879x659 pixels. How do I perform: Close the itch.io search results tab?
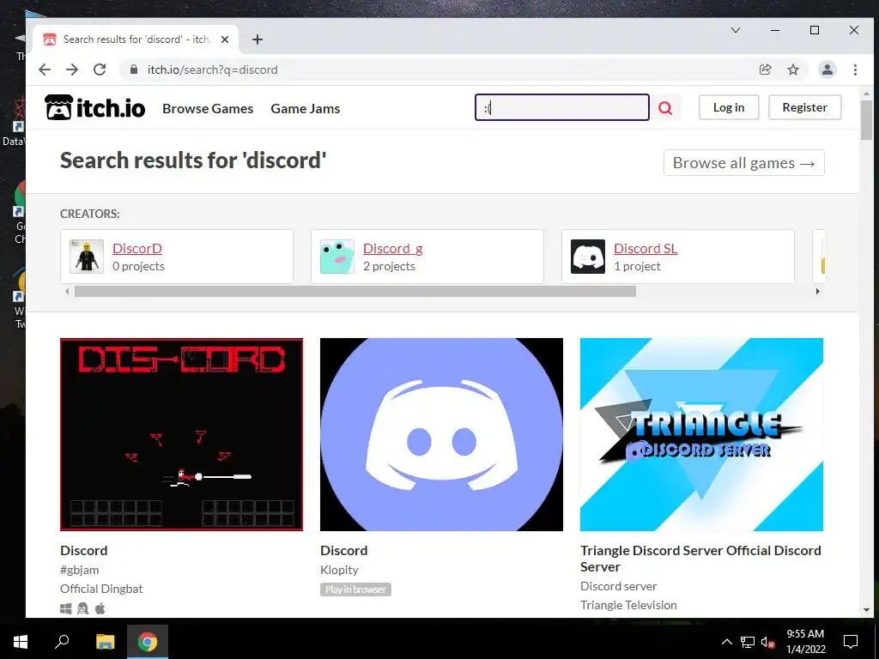click(x=225, y=39)
